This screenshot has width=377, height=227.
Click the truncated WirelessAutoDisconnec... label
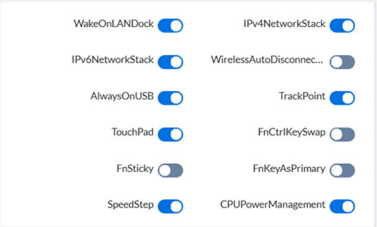pos(267,60)
